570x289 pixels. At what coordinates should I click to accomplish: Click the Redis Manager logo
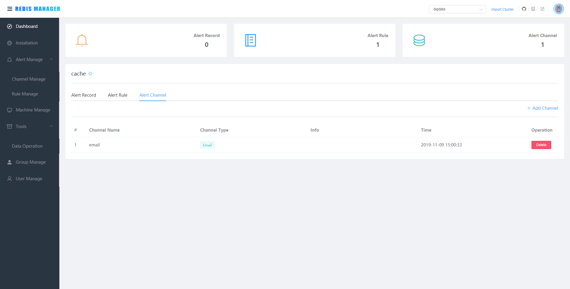click(38, 9)
